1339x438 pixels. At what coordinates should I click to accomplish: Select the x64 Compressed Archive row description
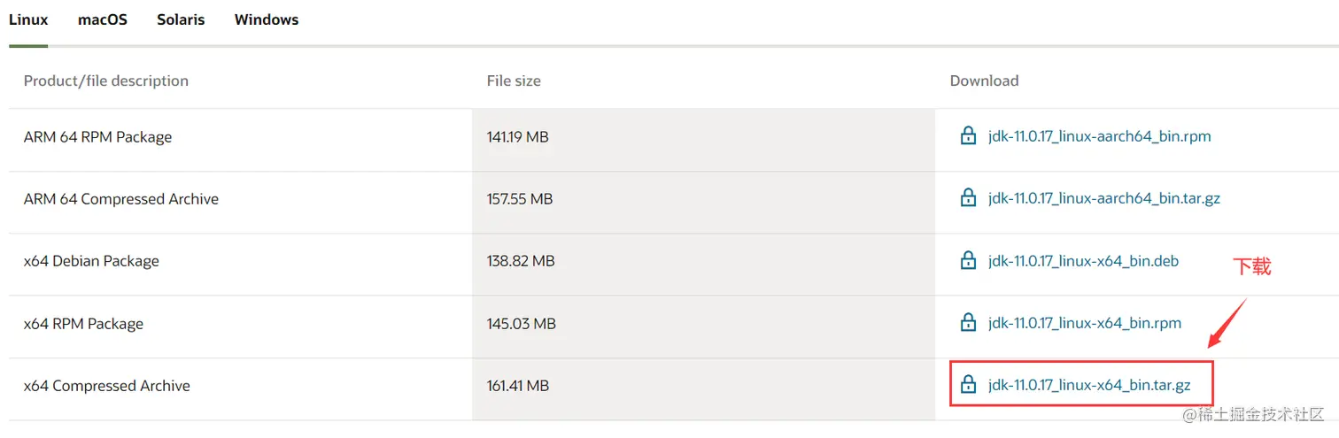point(107,386)
